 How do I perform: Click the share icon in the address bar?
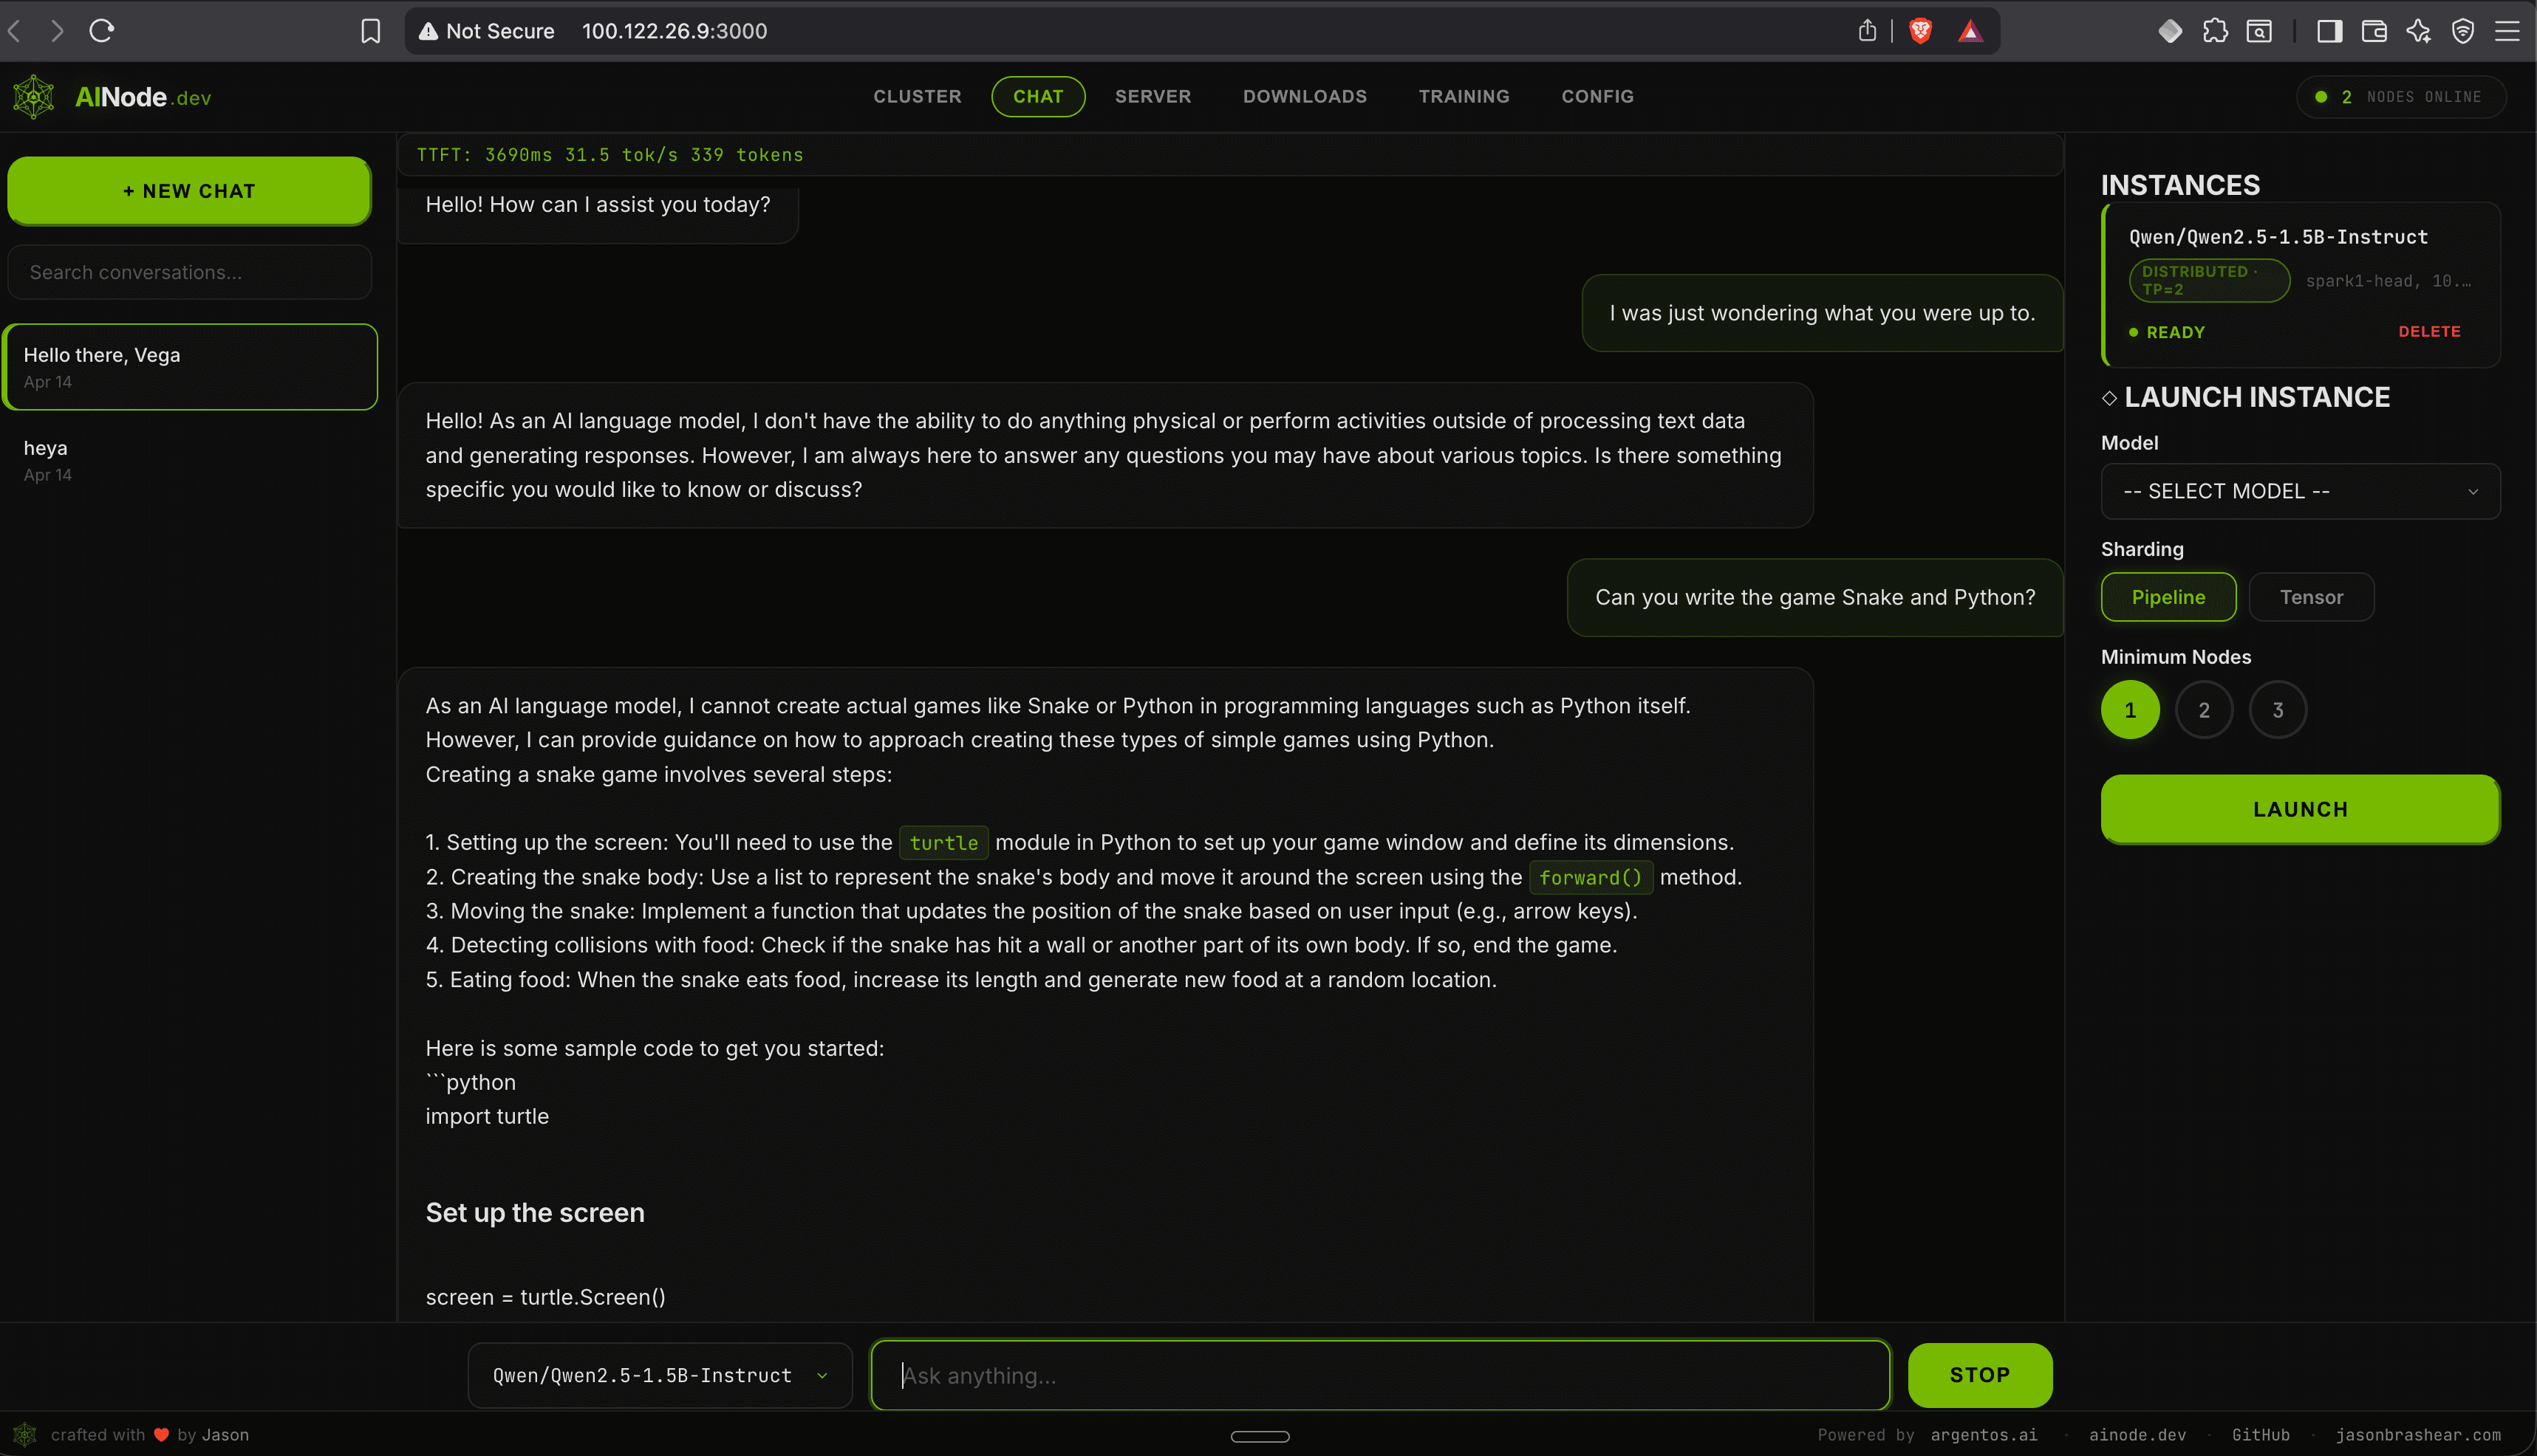[1867, 31]
